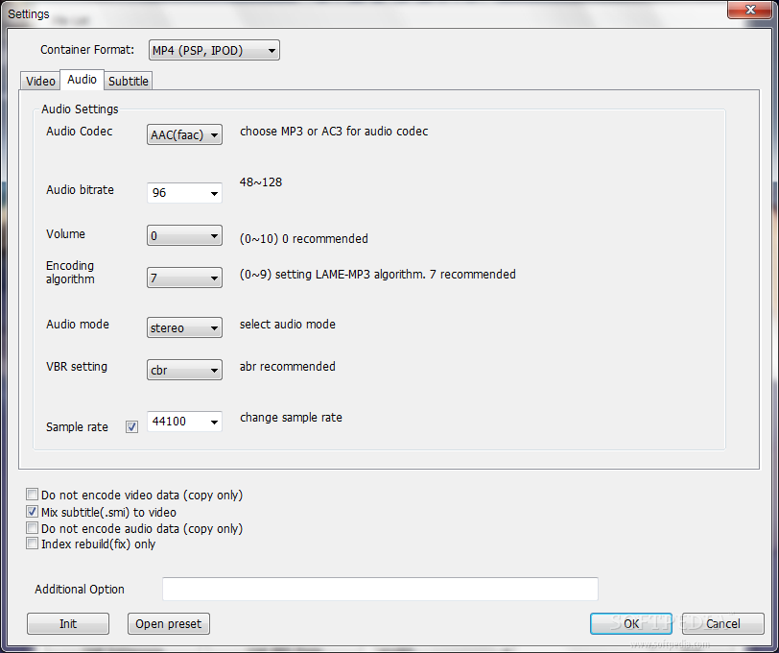Uncheck Mix subtitle(.smi) to video
The width and height of the screenshot is (779, 653).
click(x=33, y=511)
